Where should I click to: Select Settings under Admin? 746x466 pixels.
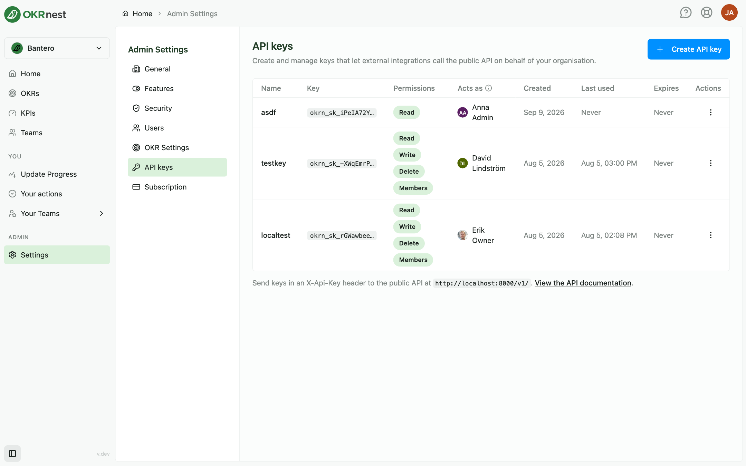(57, 255)
